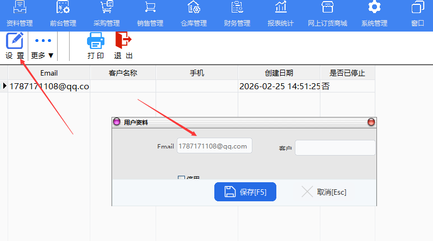Open the 报表统计 reports module
Image resolution: width=433 pixels, height=241 pixels.
280,15
